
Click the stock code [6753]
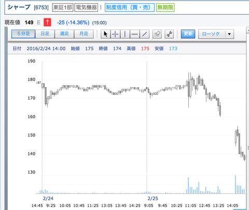point(41,8)
